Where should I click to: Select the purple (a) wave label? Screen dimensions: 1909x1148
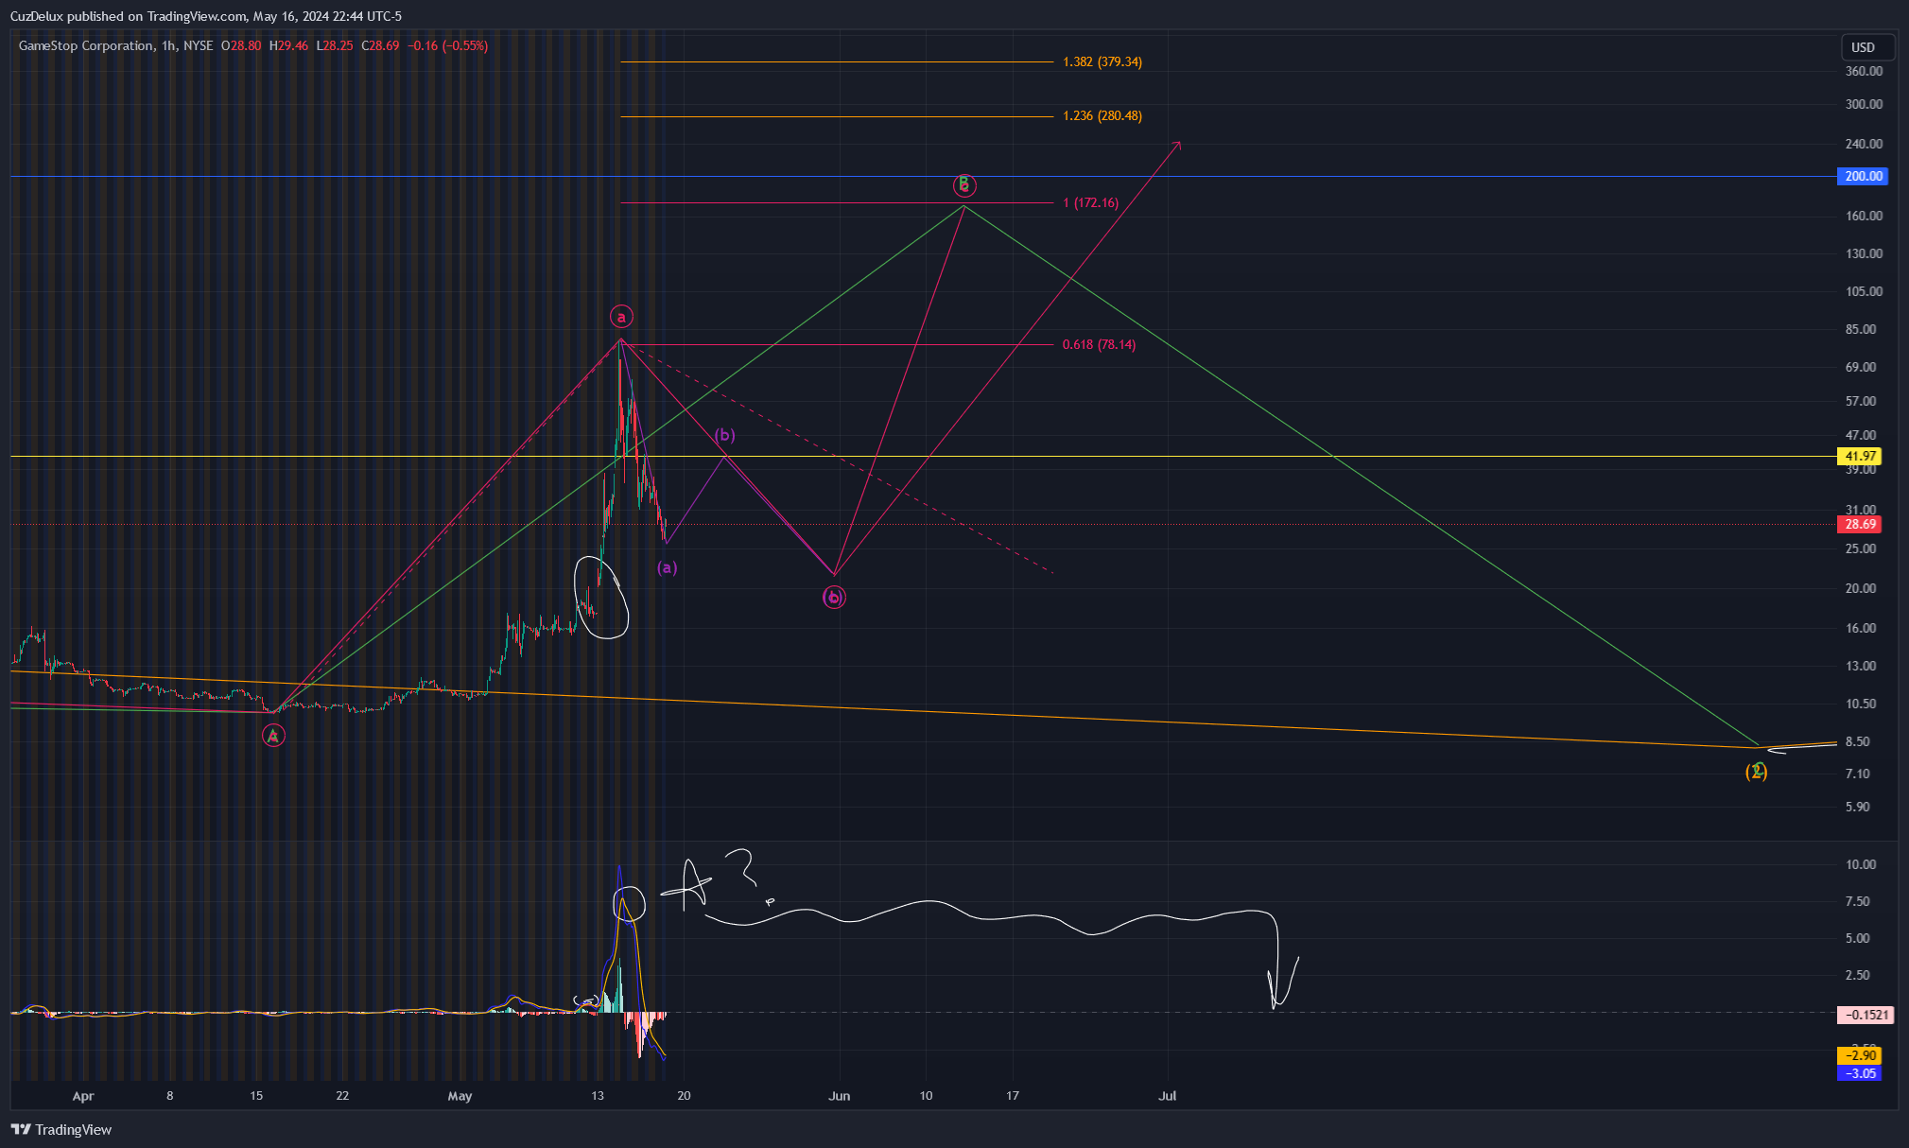668,567
